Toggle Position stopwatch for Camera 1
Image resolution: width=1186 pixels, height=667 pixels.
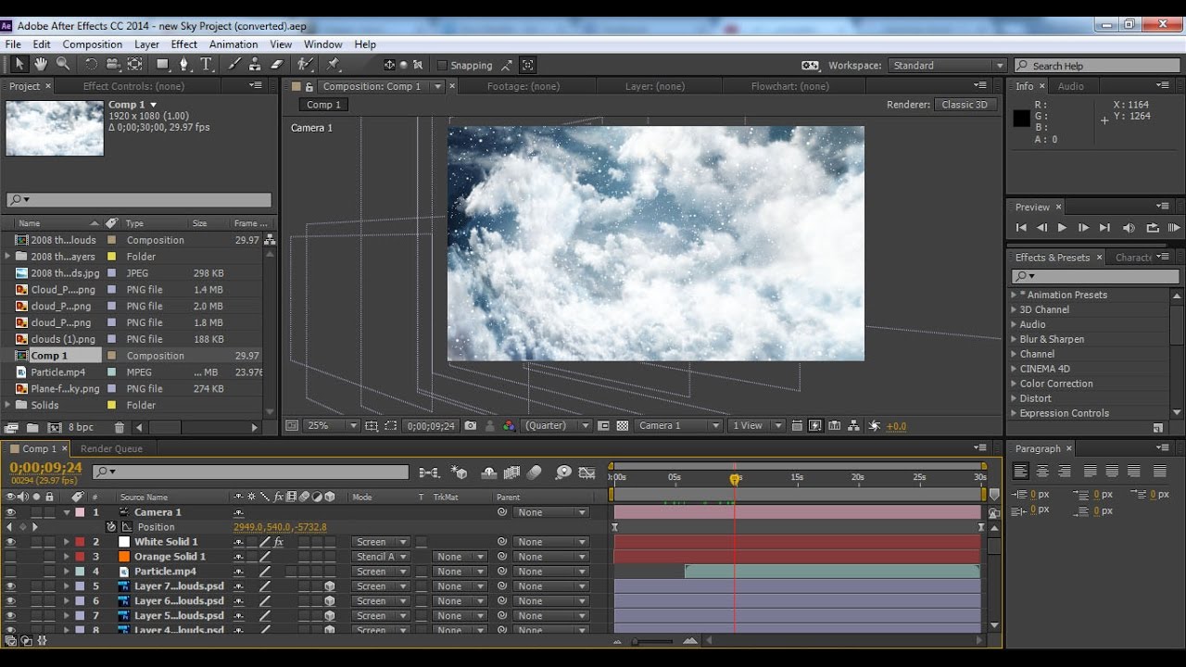111,527
